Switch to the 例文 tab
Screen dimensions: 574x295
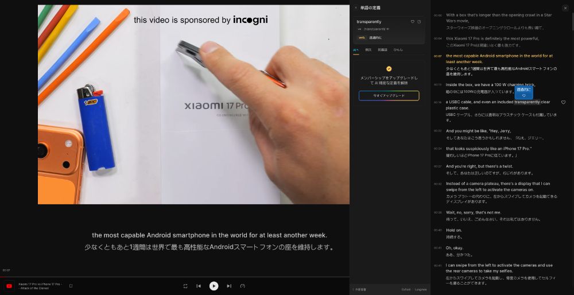[x=369, y=50]
